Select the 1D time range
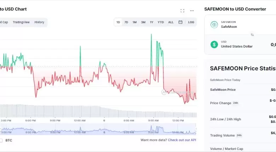The height and width of the screenshot is (152, 276). click(118, 22)
